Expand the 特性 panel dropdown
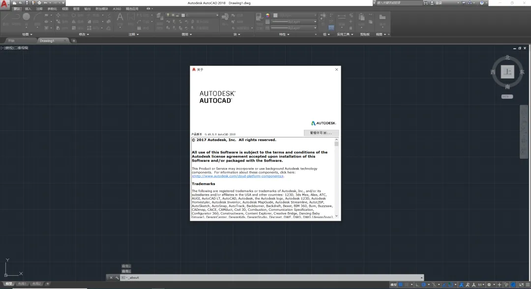Image resolution: width=531 pixels, height=289 pixels. (x=284, y=34)
